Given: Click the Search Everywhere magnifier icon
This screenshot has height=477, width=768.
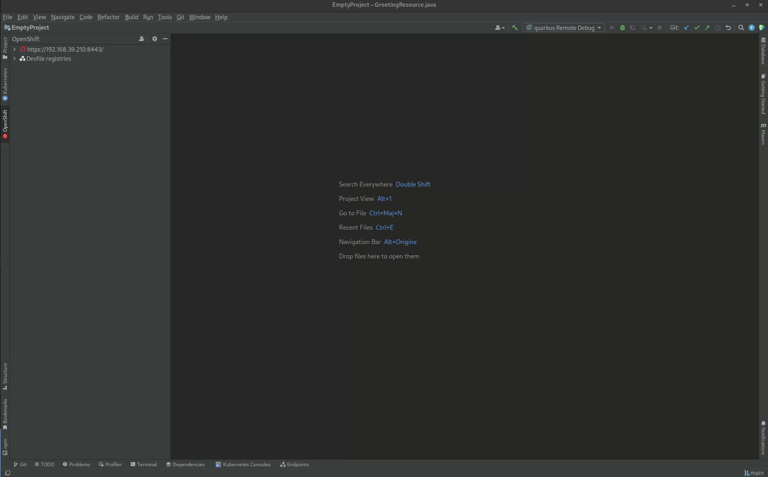Looking at the screenshot, I should tap(740, 28).
